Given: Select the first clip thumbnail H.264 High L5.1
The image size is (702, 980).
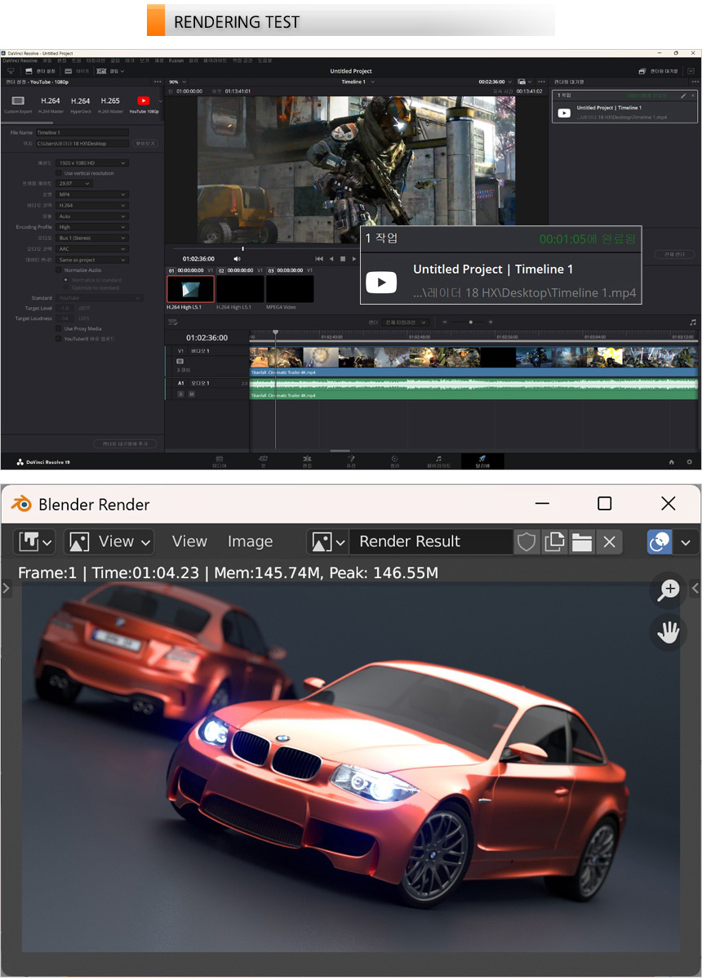Looking at the screenshot, I should tap(190, 289).
